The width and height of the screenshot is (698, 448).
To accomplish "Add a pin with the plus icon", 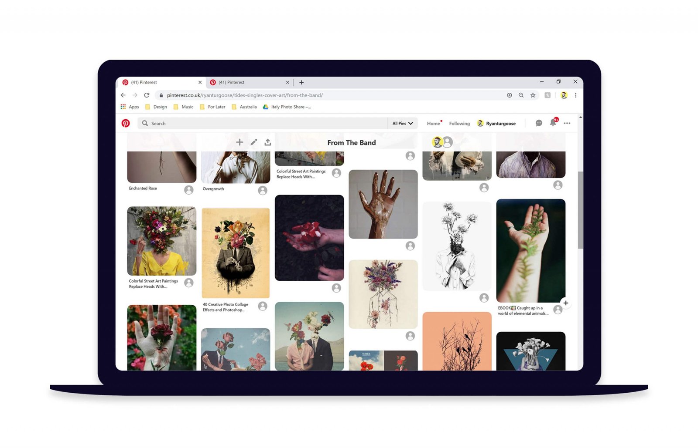I will 240,142.
